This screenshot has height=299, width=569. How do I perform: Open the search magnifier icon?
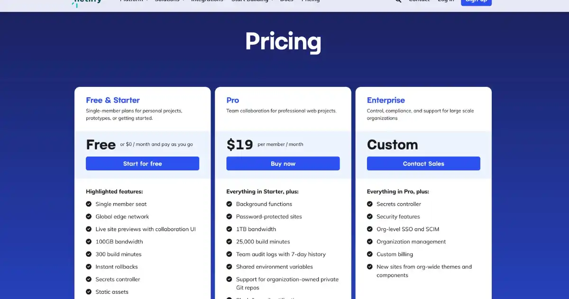tap(398, 1)
